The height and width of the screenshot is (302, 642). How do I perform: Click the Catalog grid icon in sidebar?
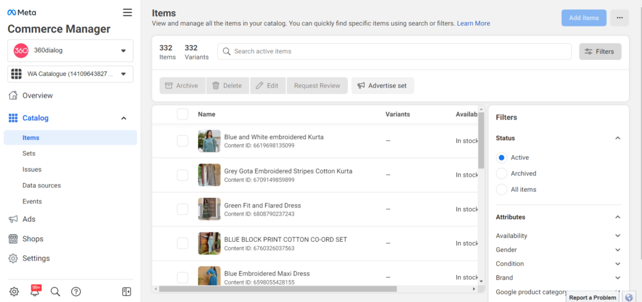point(13,118)
